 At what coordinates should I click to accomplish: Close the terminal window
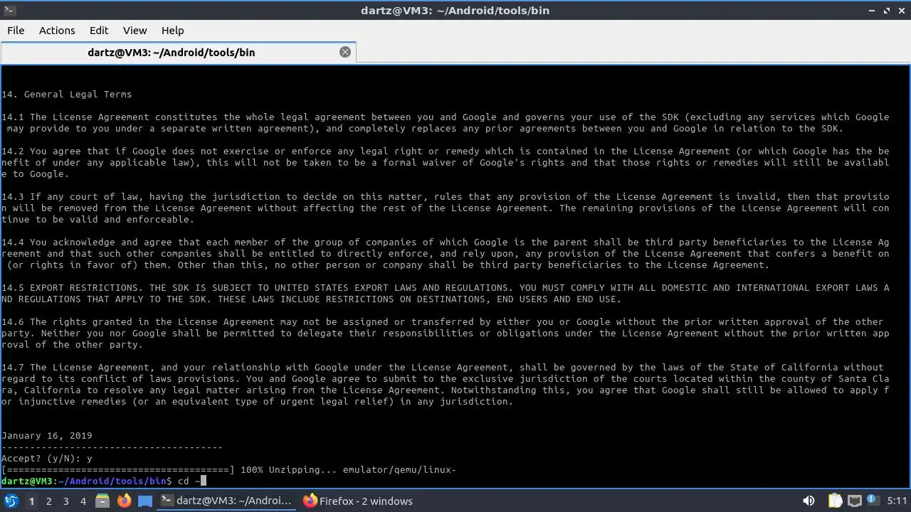coord(901,11)
